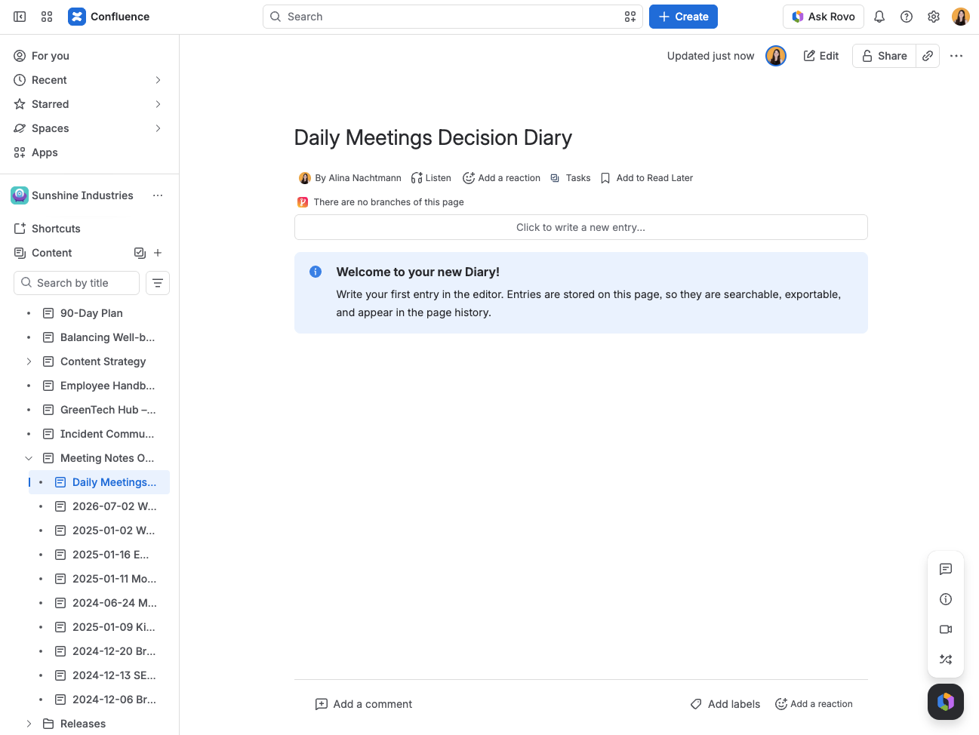Open Apps in sidebar

(x=89, y=152)
